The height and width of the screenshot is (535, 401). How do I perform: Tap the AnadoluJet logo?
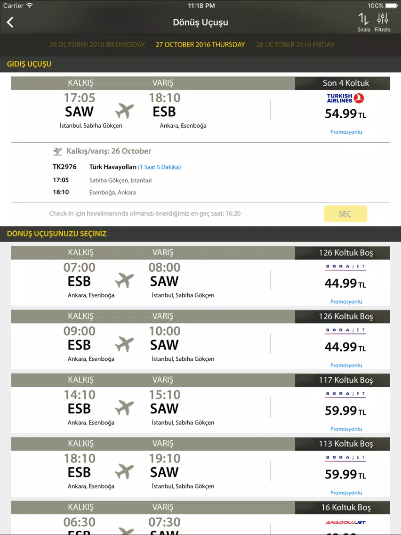click(345, 522)
